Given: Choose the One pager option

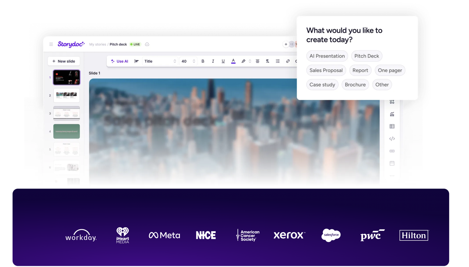Looking at the screenshot, I should 390,70.
